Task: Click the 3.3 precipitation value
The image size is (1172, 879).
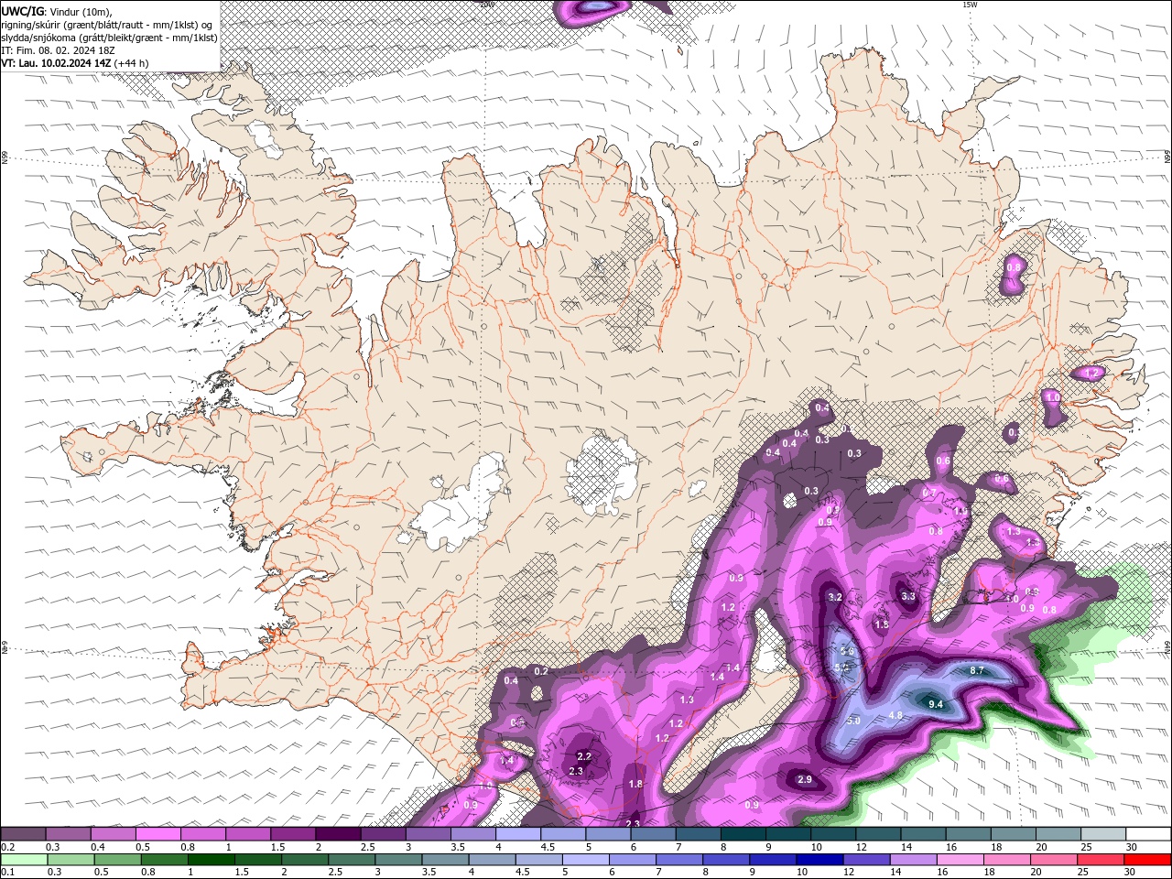Action: pos(908,596)
